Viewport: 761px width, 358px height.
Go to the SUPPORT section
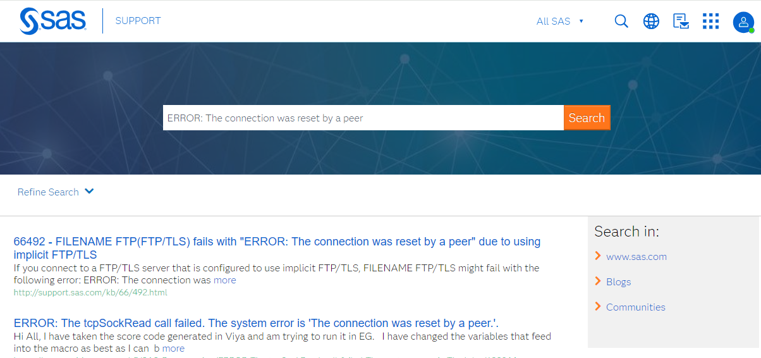pyautogui.click(x=138, y=21)
